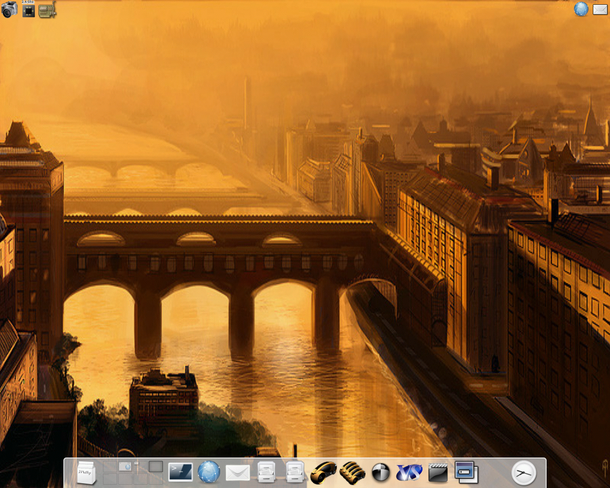Viewport: 610px width, 488px height.
Task: Open the film clapperboard video icon
Action: pos(437,473)
